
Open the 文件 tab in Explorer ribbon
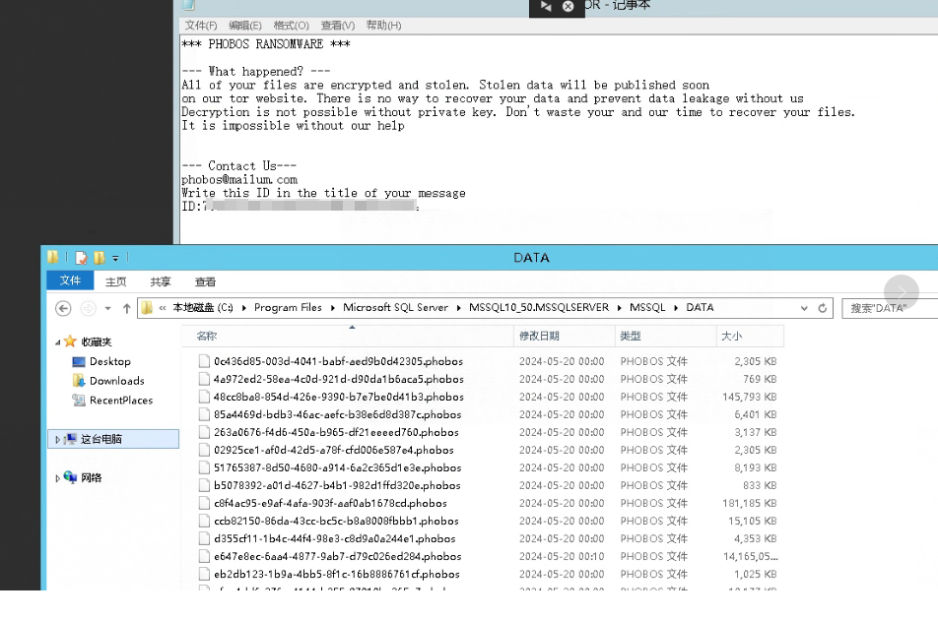70,281
